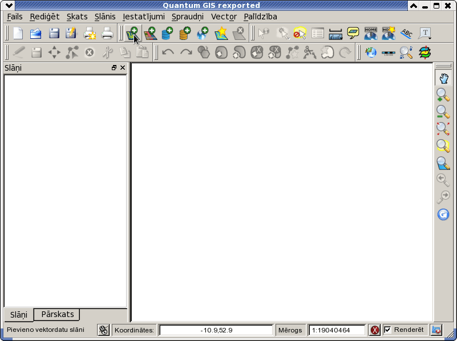The image size is (457, 341).
Task: Select the Slāņi tab at bottom
Action: [19, 315]
